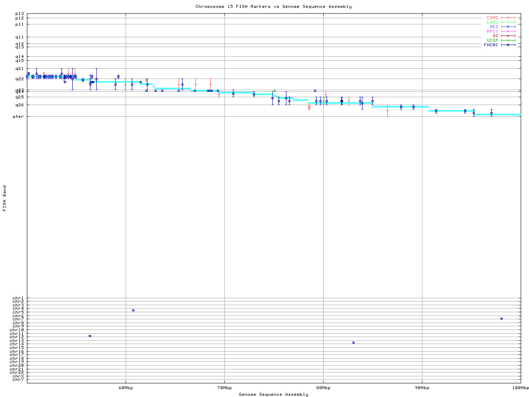Select the UCSF legend entry text
This screenshot has width=529, height=397.
point(492,41)
